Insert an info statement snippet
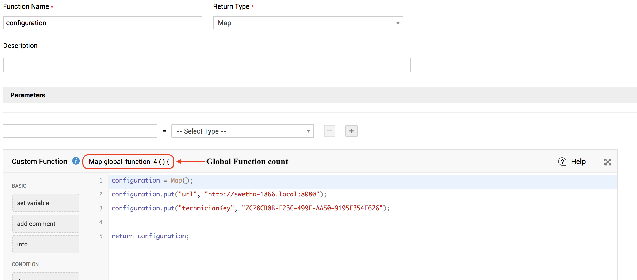Image resolution: width=637 pixels, height=280 pixels. point(46,244)
